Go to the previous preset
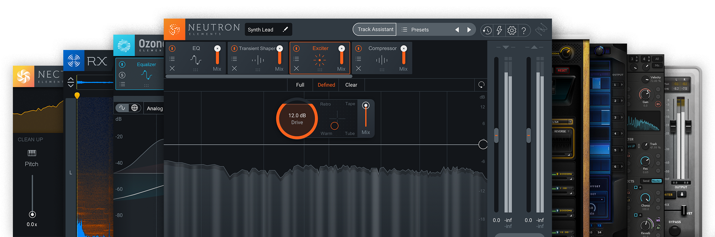The height and width of the screenshot is (237, 715). 457,30
